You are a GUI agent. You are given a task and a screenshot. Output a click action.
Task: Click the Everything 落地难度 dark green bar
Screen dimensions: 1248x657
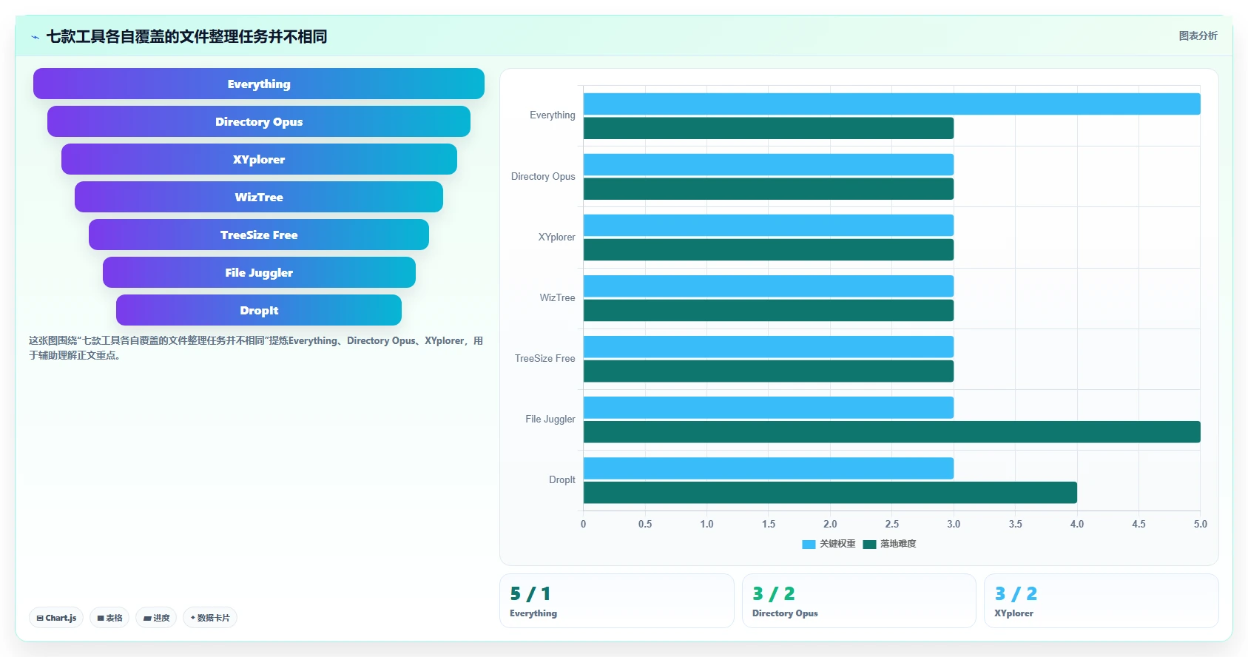coord(769,128)
